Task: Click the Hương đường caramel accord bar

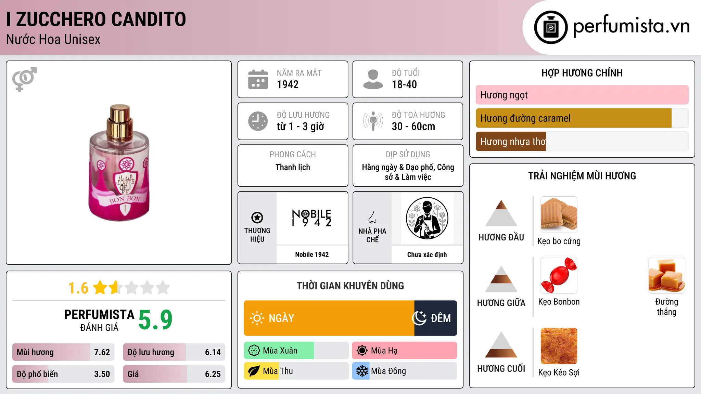Action: point(582,118)
